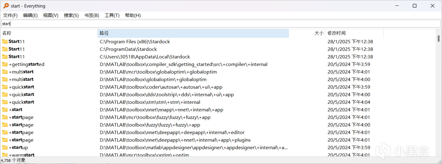Open the 帮助(H) menu
Image resolution: width=442 pixels, height=164 pixels.
(x=133, y=15)
